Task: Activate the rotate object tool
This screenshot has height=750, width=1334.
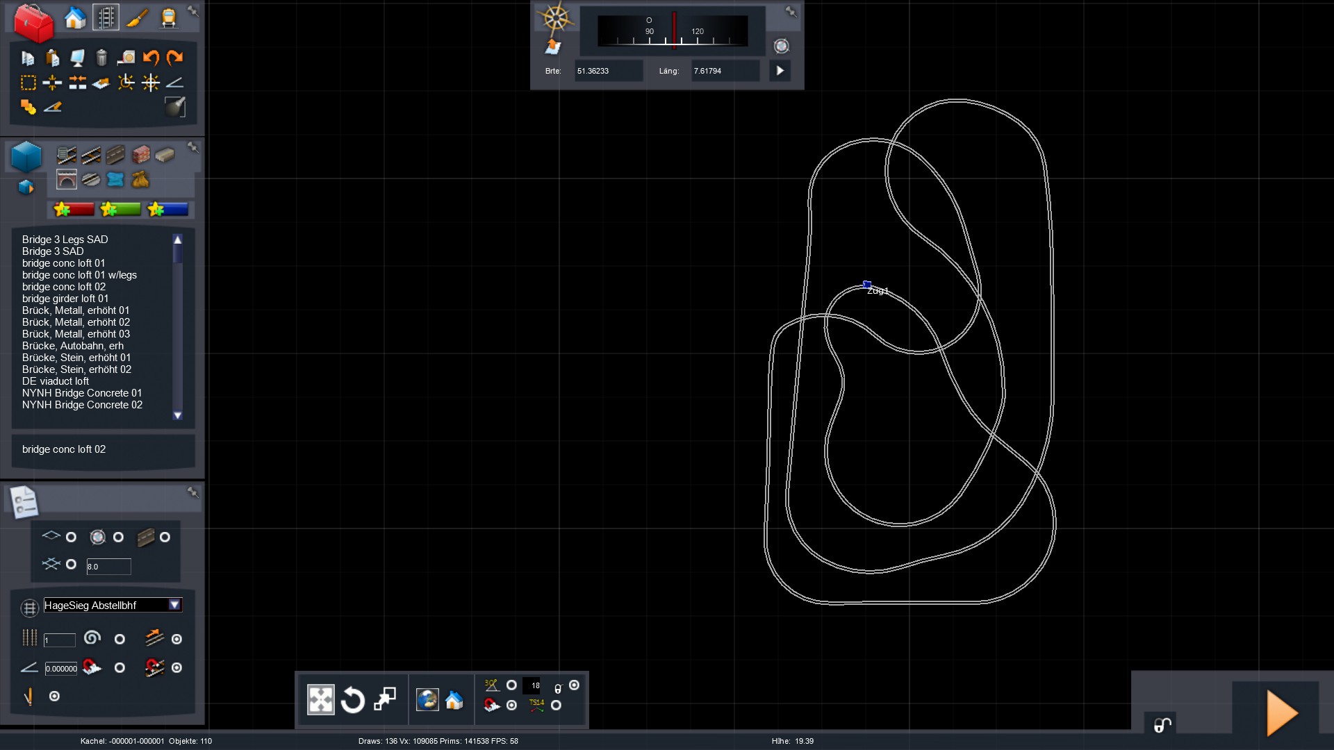Action: tap(352, 700)
